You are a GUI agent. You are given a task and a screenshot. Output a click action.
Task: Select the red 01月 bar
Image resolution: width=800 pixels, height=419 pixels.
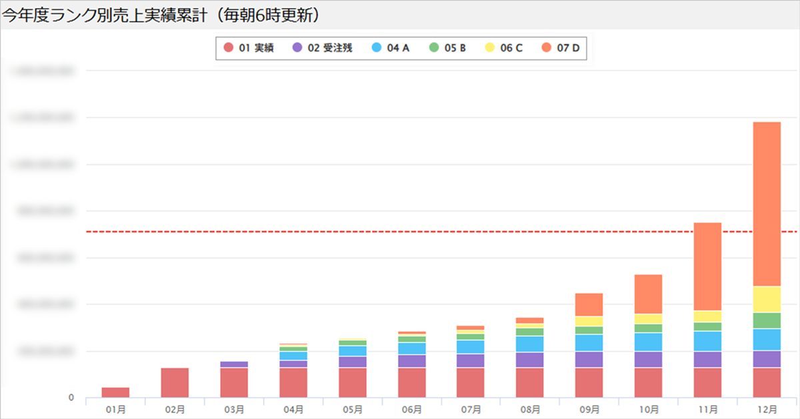coord(115,392)
